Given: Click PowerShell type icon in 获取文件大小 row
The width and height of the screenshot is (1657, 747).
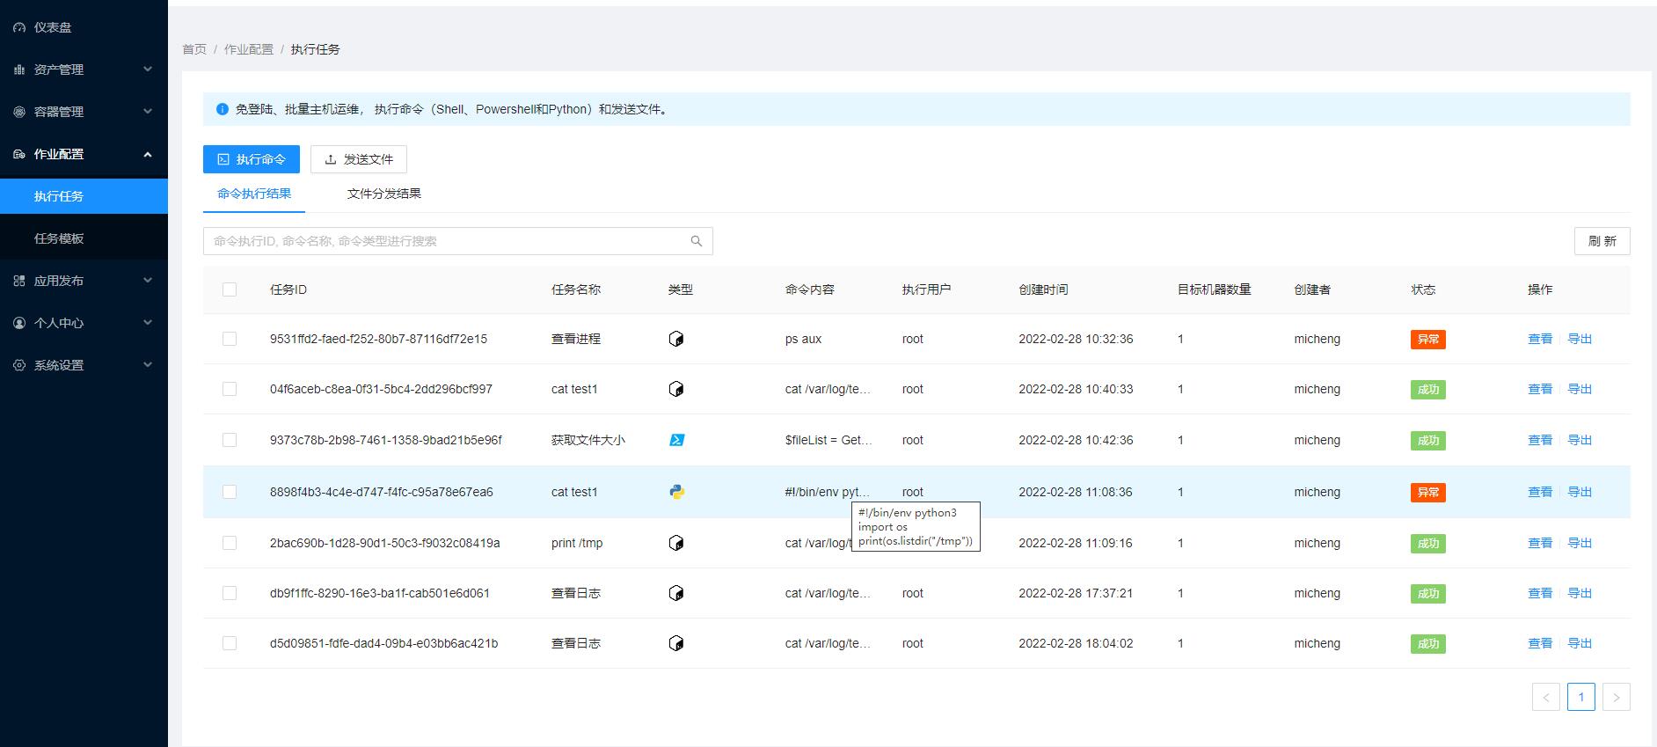Looking at the screenshot, I should [676, 440].
